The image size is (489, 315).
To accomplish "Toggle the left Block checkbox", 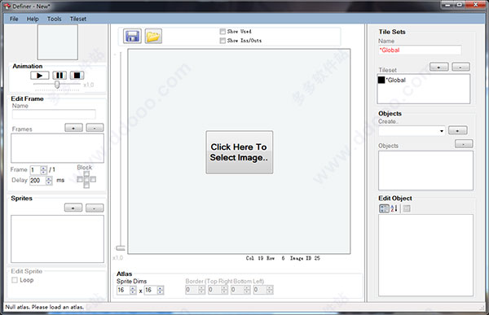I will pyautogui.click(x=80, y=179).
